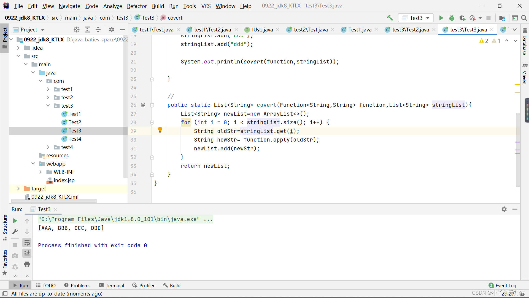Toggle the Favorites tool window button
The image size is (529, 298).
pos(5,262)
